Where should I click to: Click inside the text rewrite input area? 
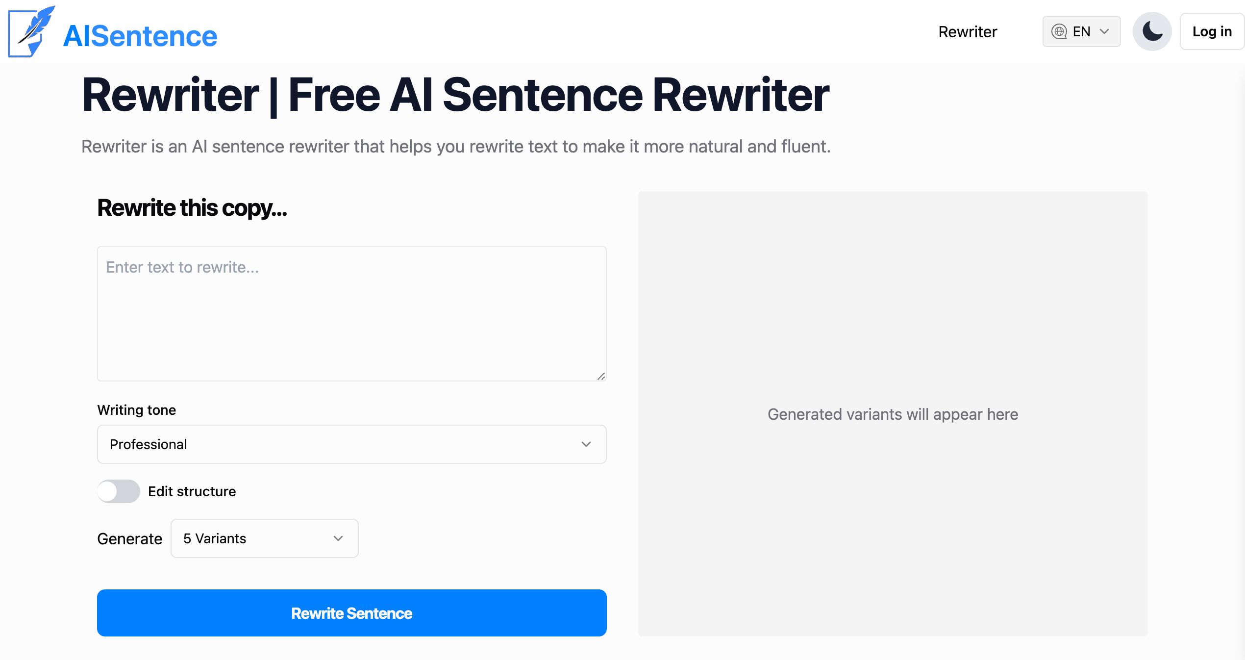click(x=351, y=314)
